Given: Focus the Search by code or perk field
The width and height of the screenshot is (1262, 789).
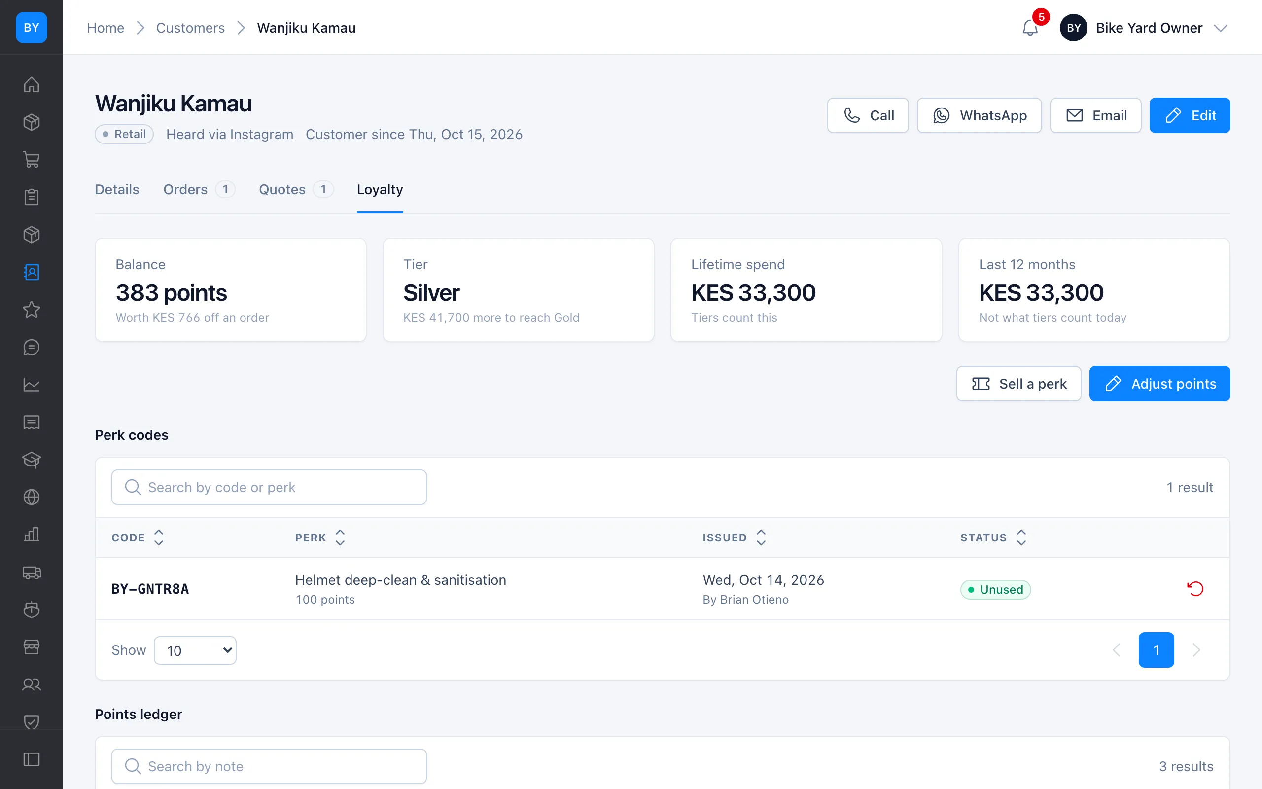Looking at the screenshot, I should tap(269, 487).
